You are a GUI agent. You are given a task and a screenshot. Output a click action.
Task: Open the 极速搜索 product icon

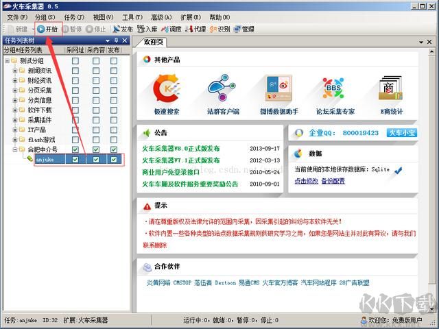167,88
